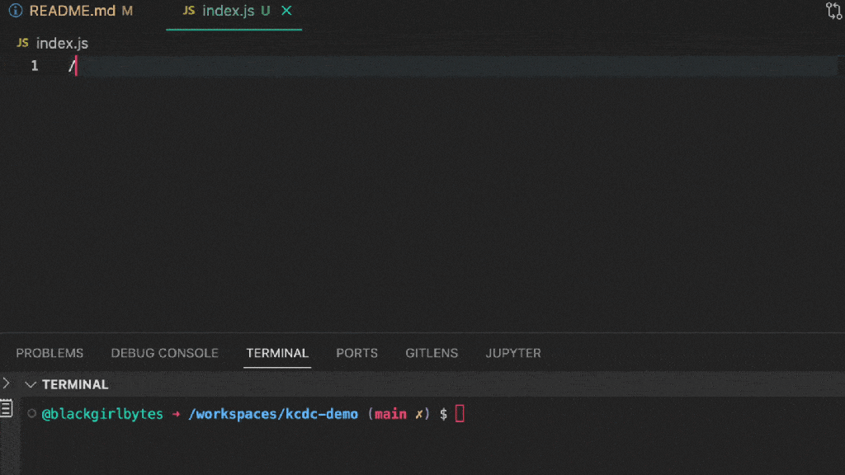
Task: Expand the right-arrow chevron at panel's left edge
Action: click(6, 383)
